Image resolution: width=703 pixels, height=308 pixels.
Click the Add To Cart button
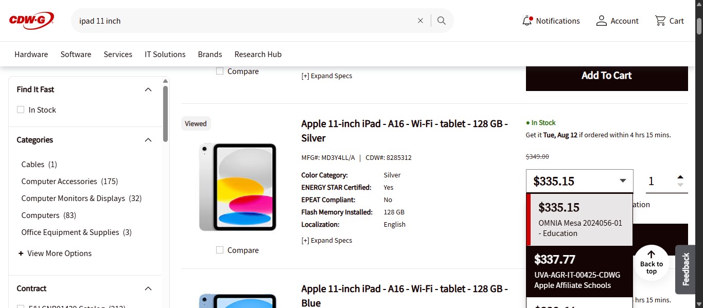click(x=606, y=75)
